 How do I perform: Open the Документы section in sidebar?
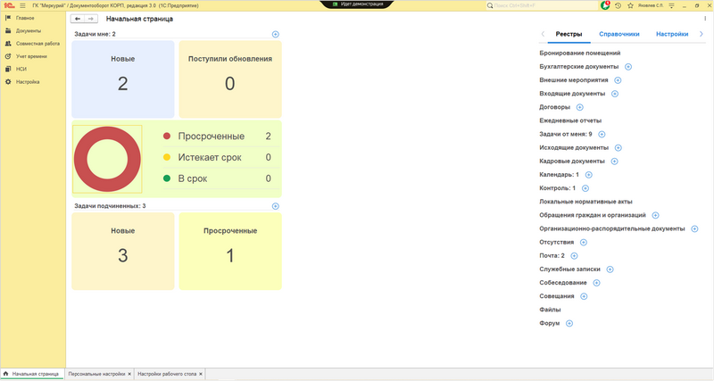coord(28,30)
